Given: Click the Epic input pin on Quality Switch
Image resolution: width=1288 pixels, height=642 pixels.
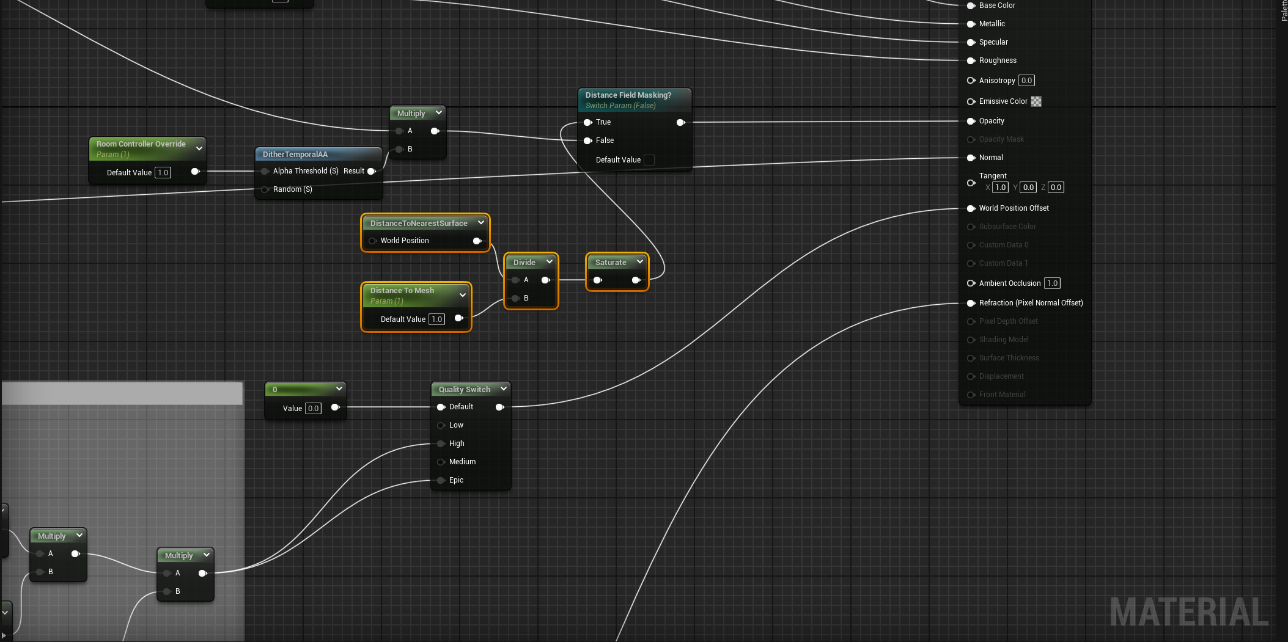Looking at the screenshot, I should point(441,480).
